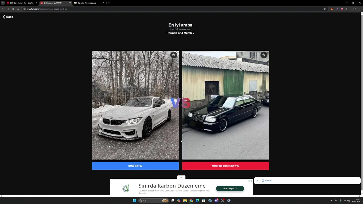
Task: Open the Extensions puzzle menu
Action: [x=347, y=9]
